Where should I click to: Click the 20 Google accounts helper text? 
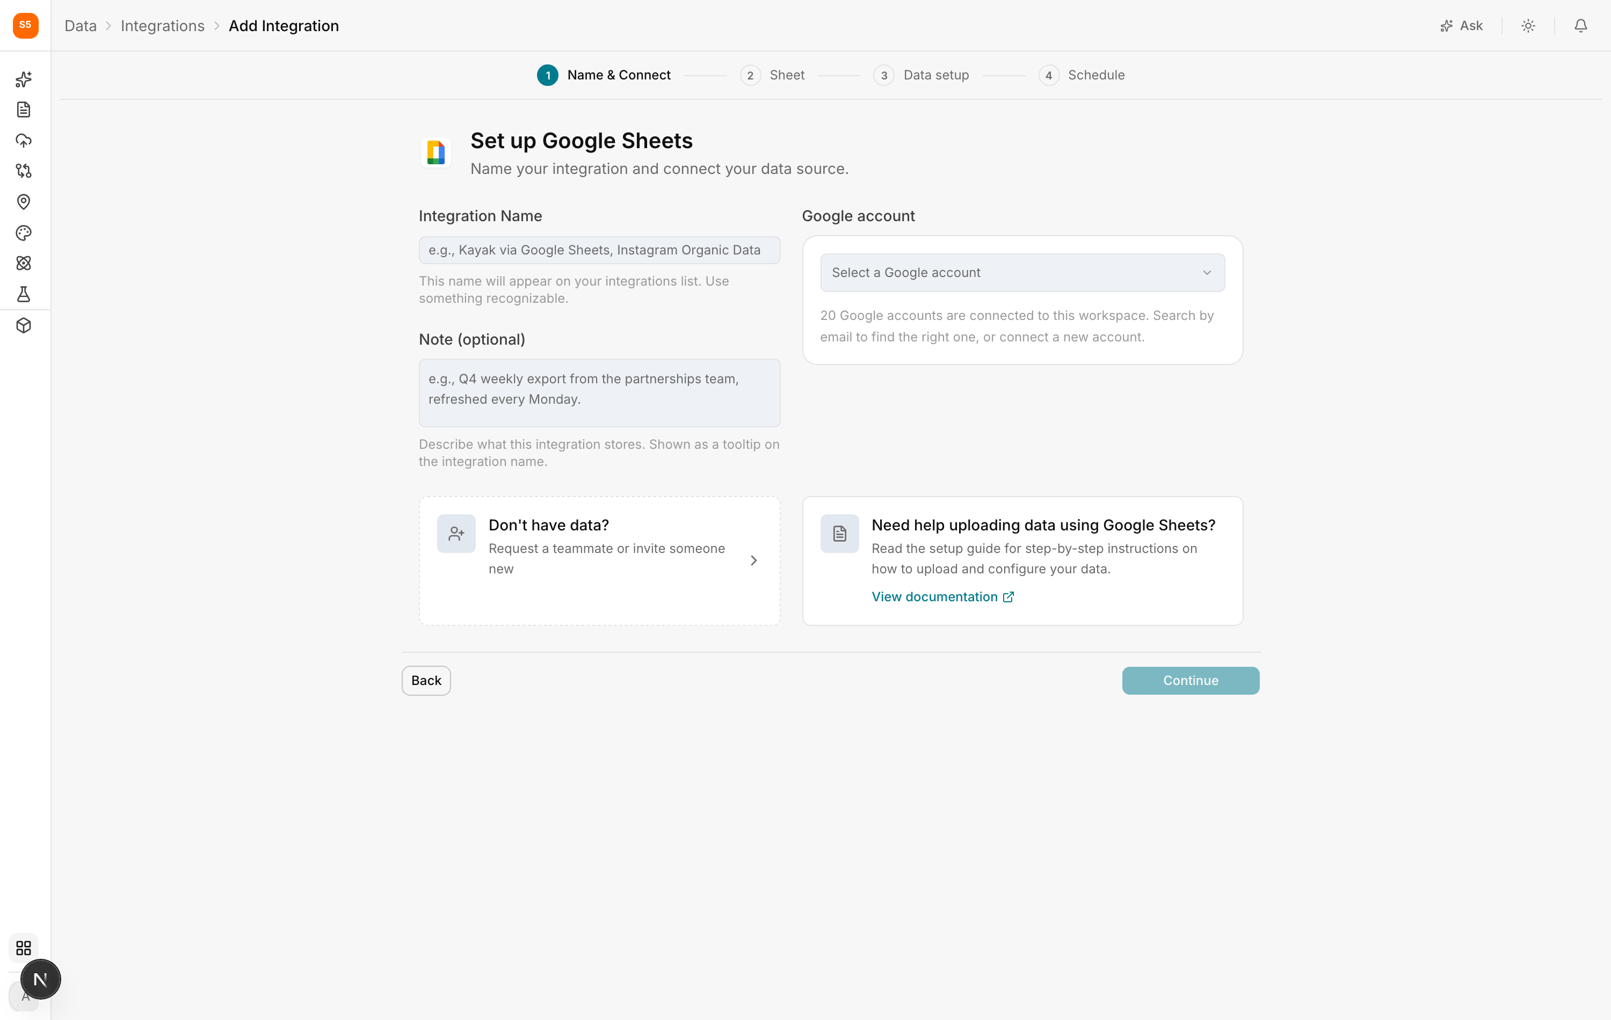(1017, 326)
